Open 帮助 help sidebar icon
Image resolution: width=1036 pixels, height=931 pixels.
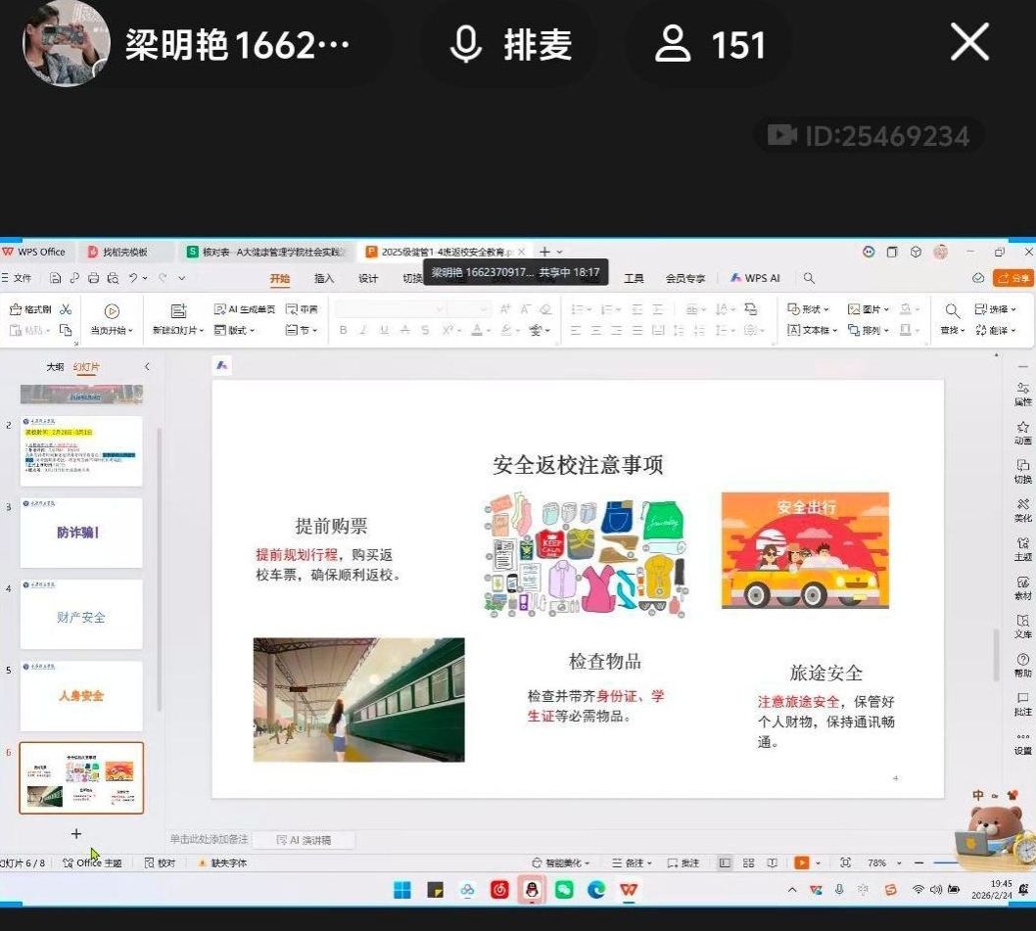click(1023, 666)
